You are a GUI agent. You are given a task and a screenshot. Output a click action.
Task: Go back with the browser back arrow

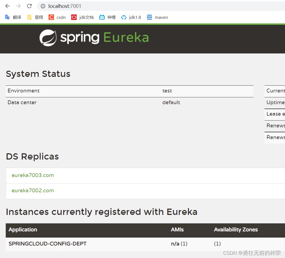[7, 6]
